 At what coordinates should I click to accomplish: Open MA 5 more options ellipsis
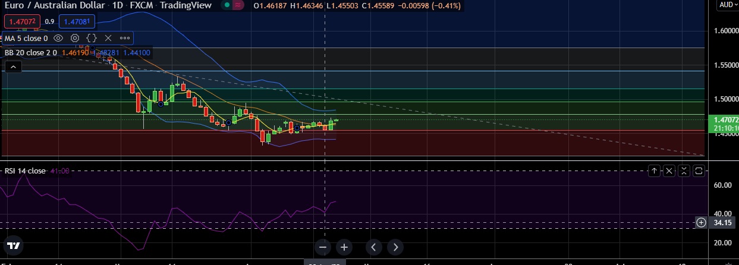[125, 38]
